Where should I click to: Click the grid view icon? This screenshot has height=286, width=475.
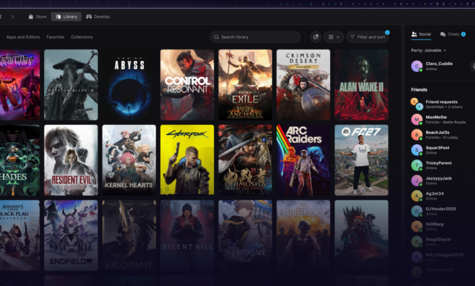pyautogui.click(x=331, y=37)
